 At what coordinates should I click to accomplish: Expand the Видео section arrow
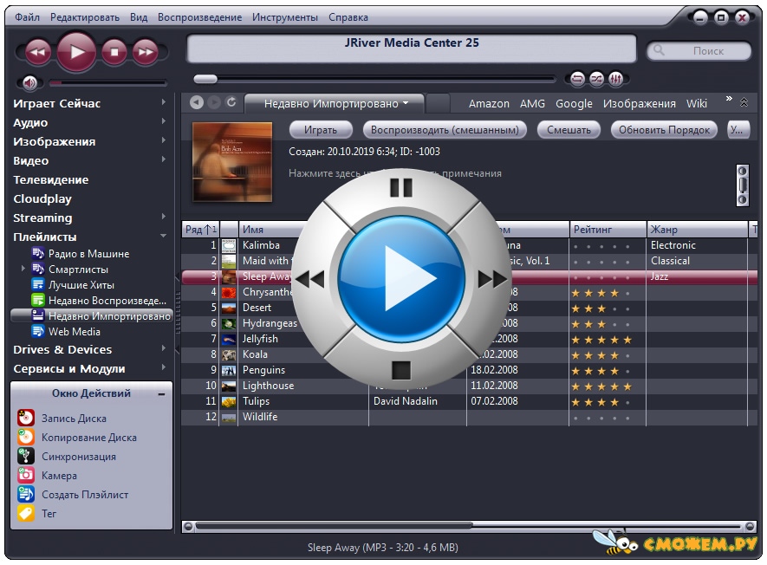click(164, 159)
